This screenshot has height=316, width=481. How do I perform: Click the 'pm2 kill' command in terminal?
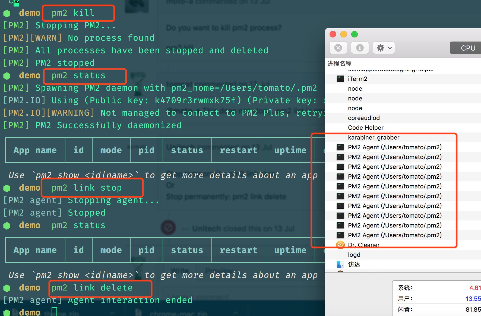tap(73, 13)
